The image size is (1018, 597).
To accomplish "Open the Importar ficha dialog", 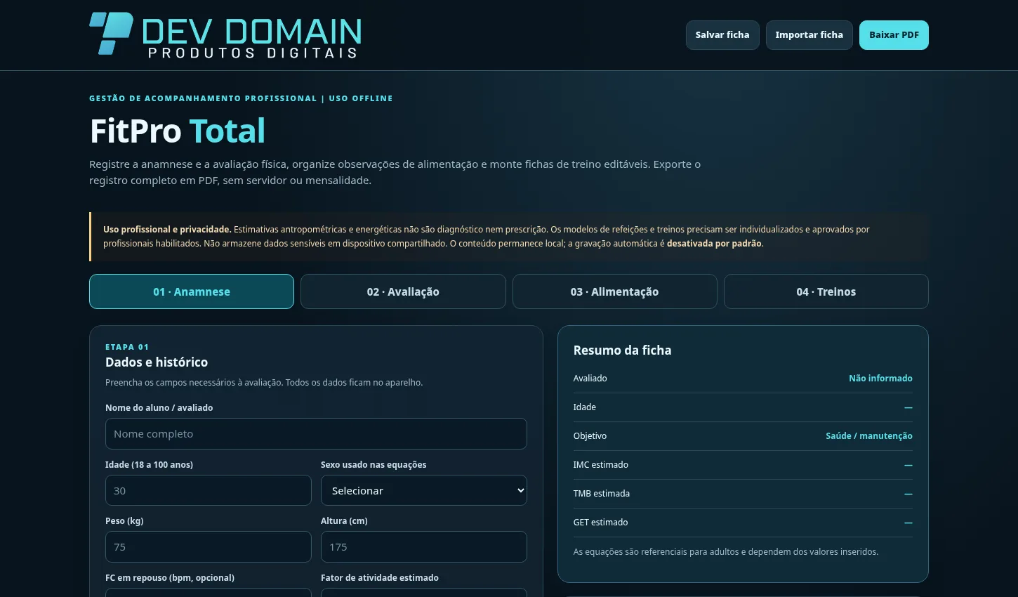I will 809,35.
